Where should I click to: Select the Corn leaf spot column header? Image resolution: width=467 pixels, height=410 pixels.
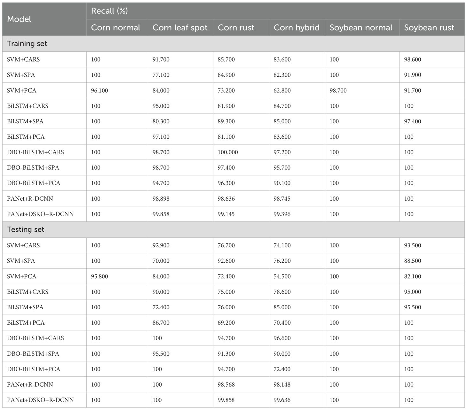point(180,28)
